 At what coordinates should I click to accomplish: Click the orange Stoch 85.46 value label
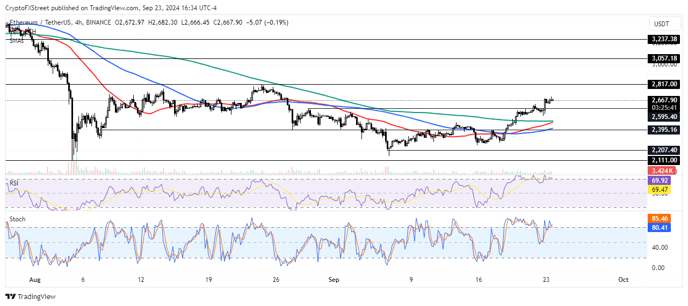click(x=662, y=219)
